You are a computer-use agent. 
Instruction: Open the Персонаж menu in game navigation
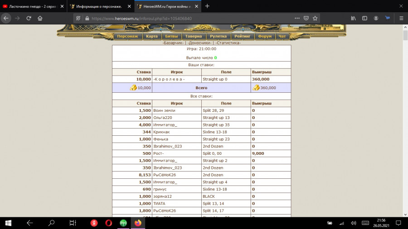coord(127,36)
